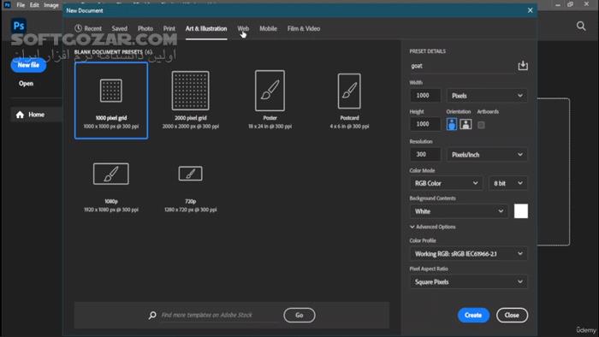Collapse the Advanced Options section
The width and height of the screenshot is (599, 337).
433,227
